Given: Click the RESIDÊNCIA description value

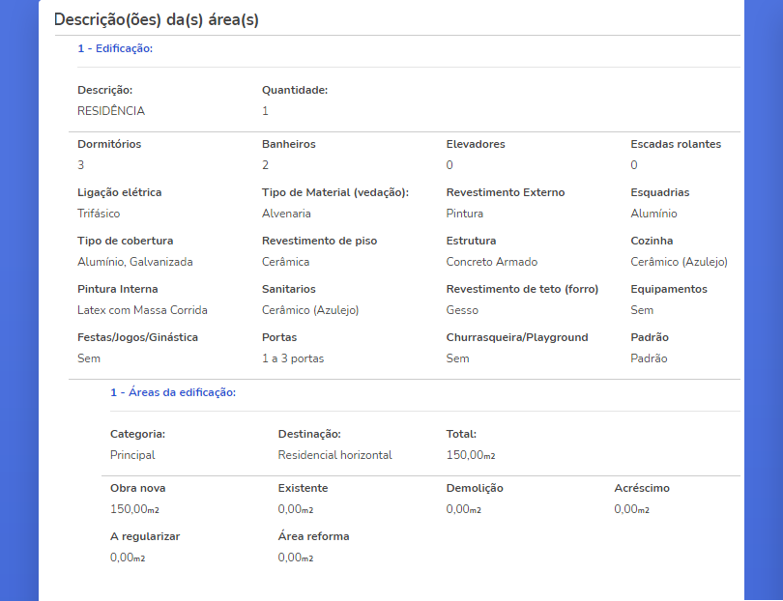Looking at the screenshot, I should tap(111, 111).
